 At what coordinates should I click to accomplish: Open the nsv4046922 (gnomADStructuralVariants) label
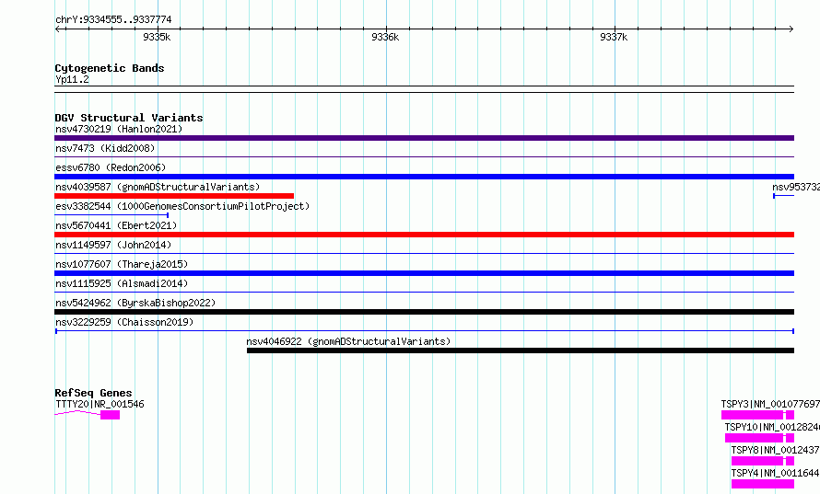point(348,341)
